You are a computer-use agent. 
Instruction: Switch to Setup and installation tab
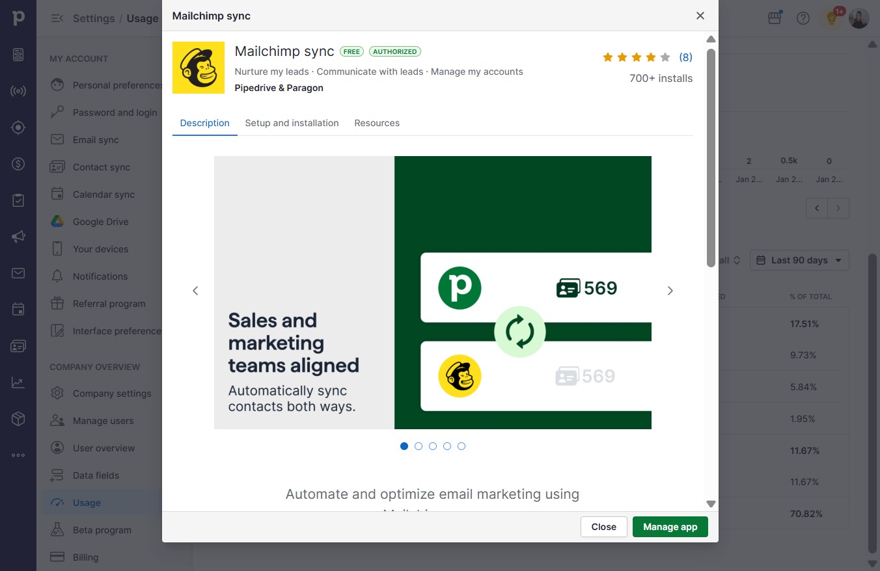pyautogui.click(x=292, y=123)
